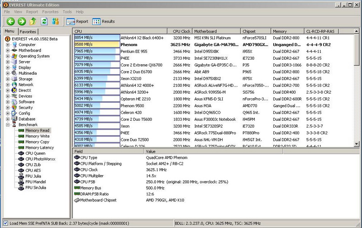Select the Memory Write benchmark icon

pyautogui.click(x=21, y=136)
